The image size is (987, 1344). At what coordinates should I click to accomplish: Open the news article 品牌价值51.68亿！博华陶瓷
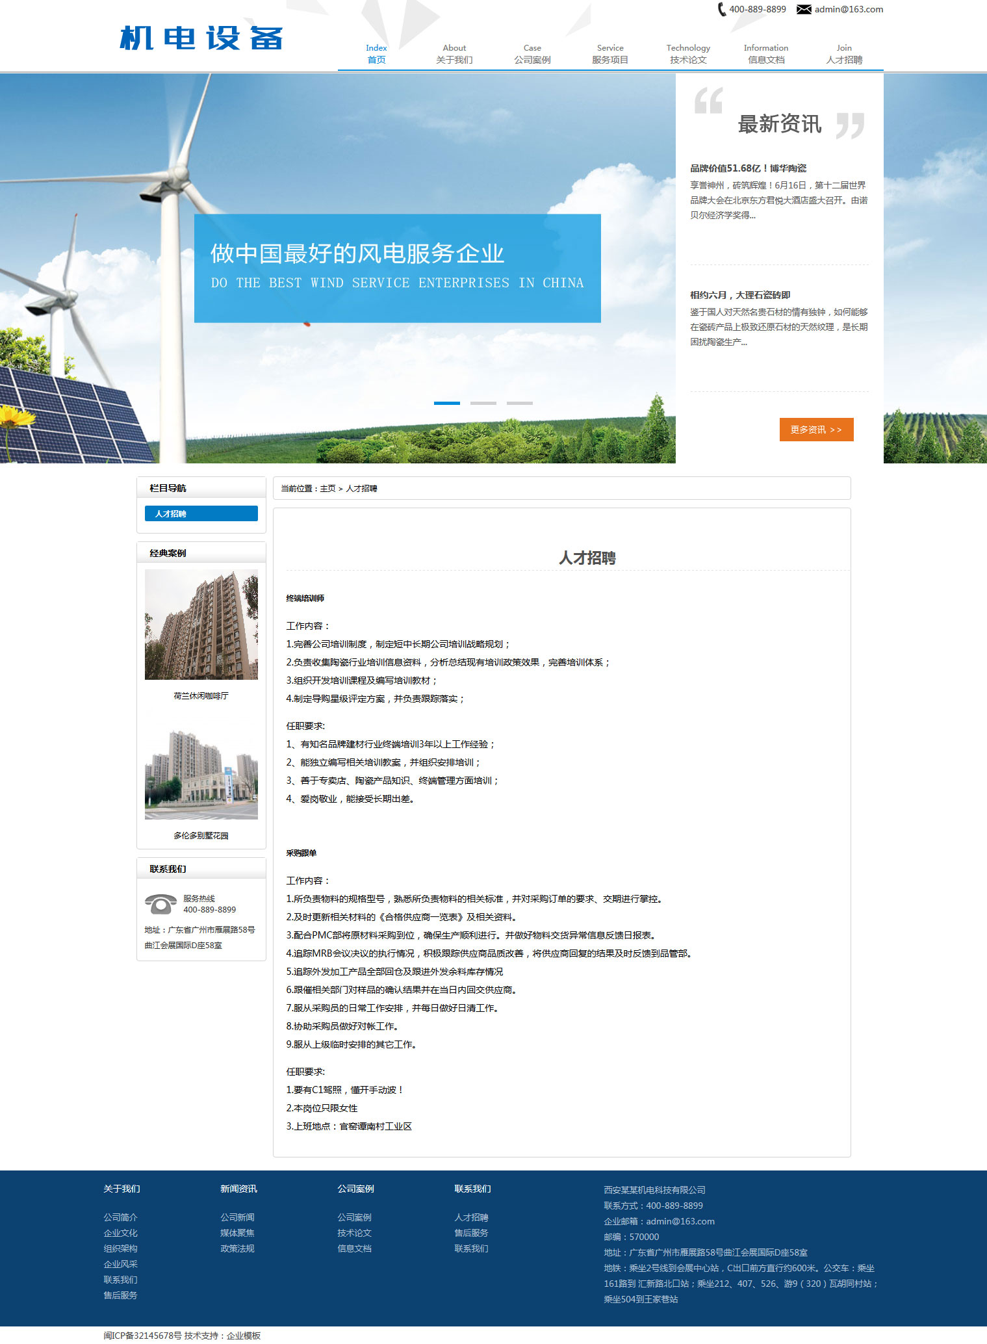pyautogui.click(x=748, y=168)
